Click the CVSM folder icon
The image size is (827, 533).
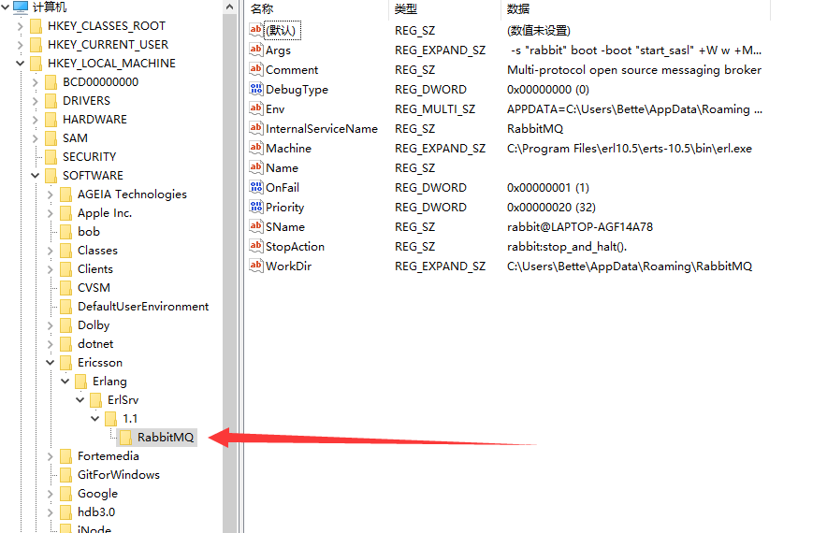pos(65,287)
